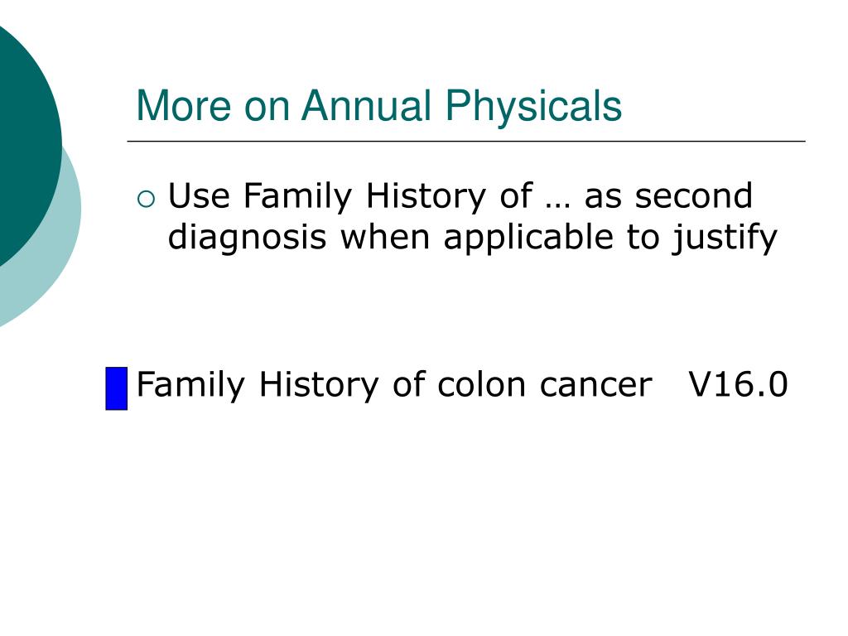Image resolution: width=848 pixels, height=636 pixels.
Task: Click the word 'More' in title
Action: pyautogui.click(x=183, y=105)
